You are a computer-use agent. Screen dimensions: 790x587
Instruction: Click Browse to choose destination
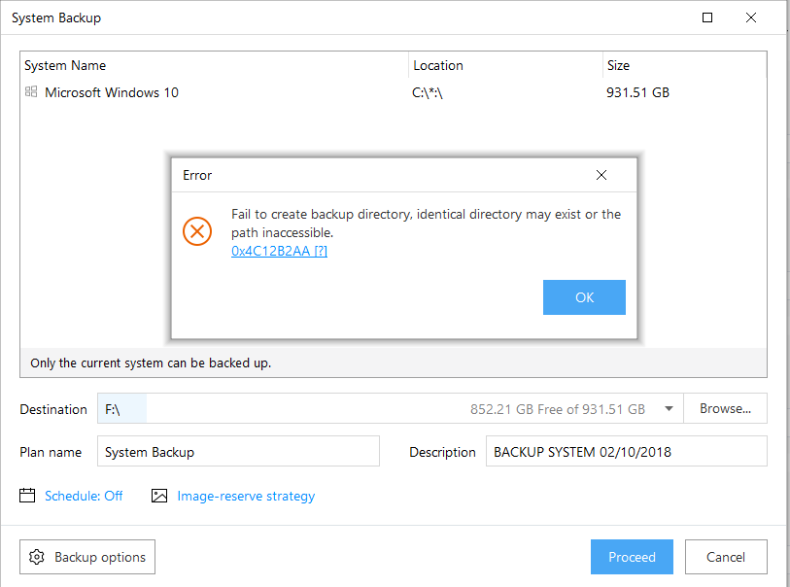(725, 408)
